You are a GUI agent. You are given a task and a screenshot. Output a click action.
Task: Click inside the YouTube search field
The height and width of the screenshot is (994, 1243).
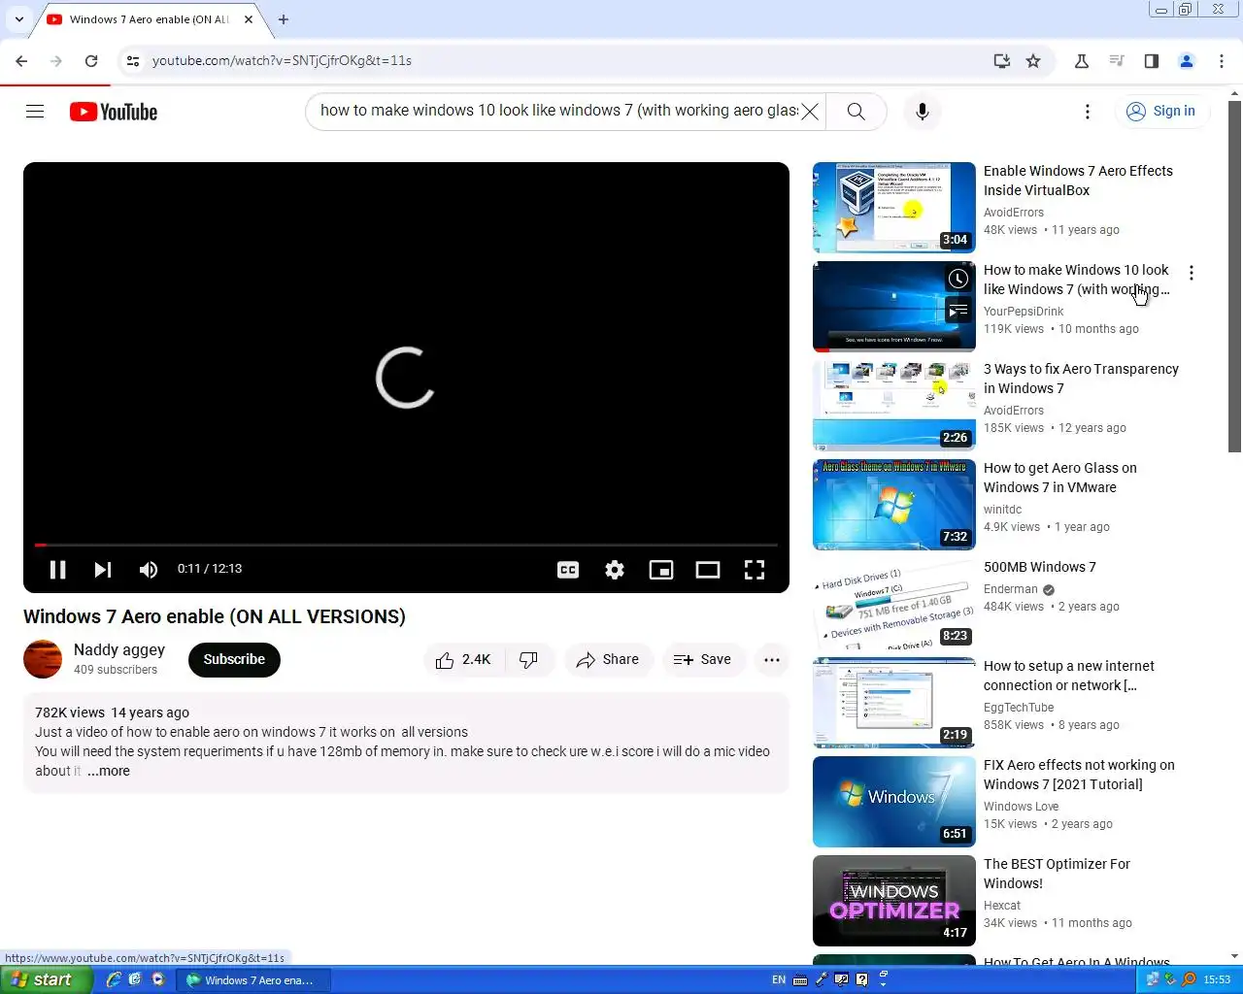click(558, 111)
